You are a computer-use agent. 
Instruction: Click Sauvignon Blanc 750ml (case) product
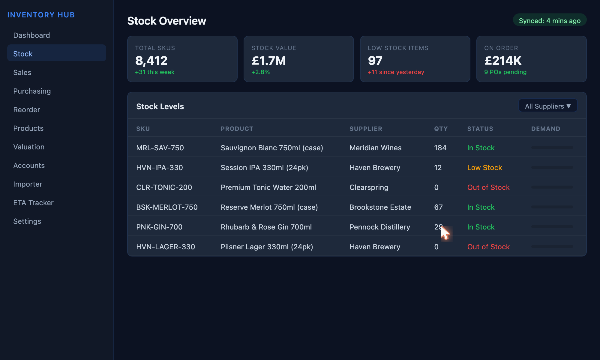(272, 148)
